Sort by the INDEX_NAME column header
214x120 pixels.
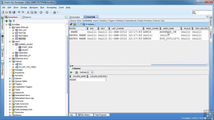170,28
